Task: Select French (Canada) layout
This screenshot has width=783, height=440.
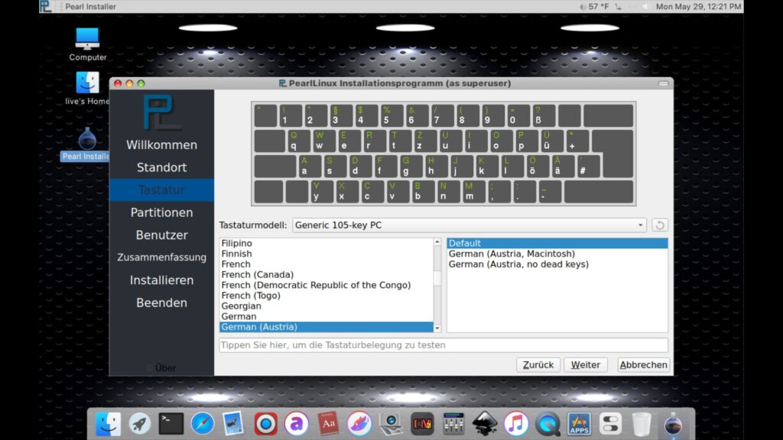Action: click(326, 274)
